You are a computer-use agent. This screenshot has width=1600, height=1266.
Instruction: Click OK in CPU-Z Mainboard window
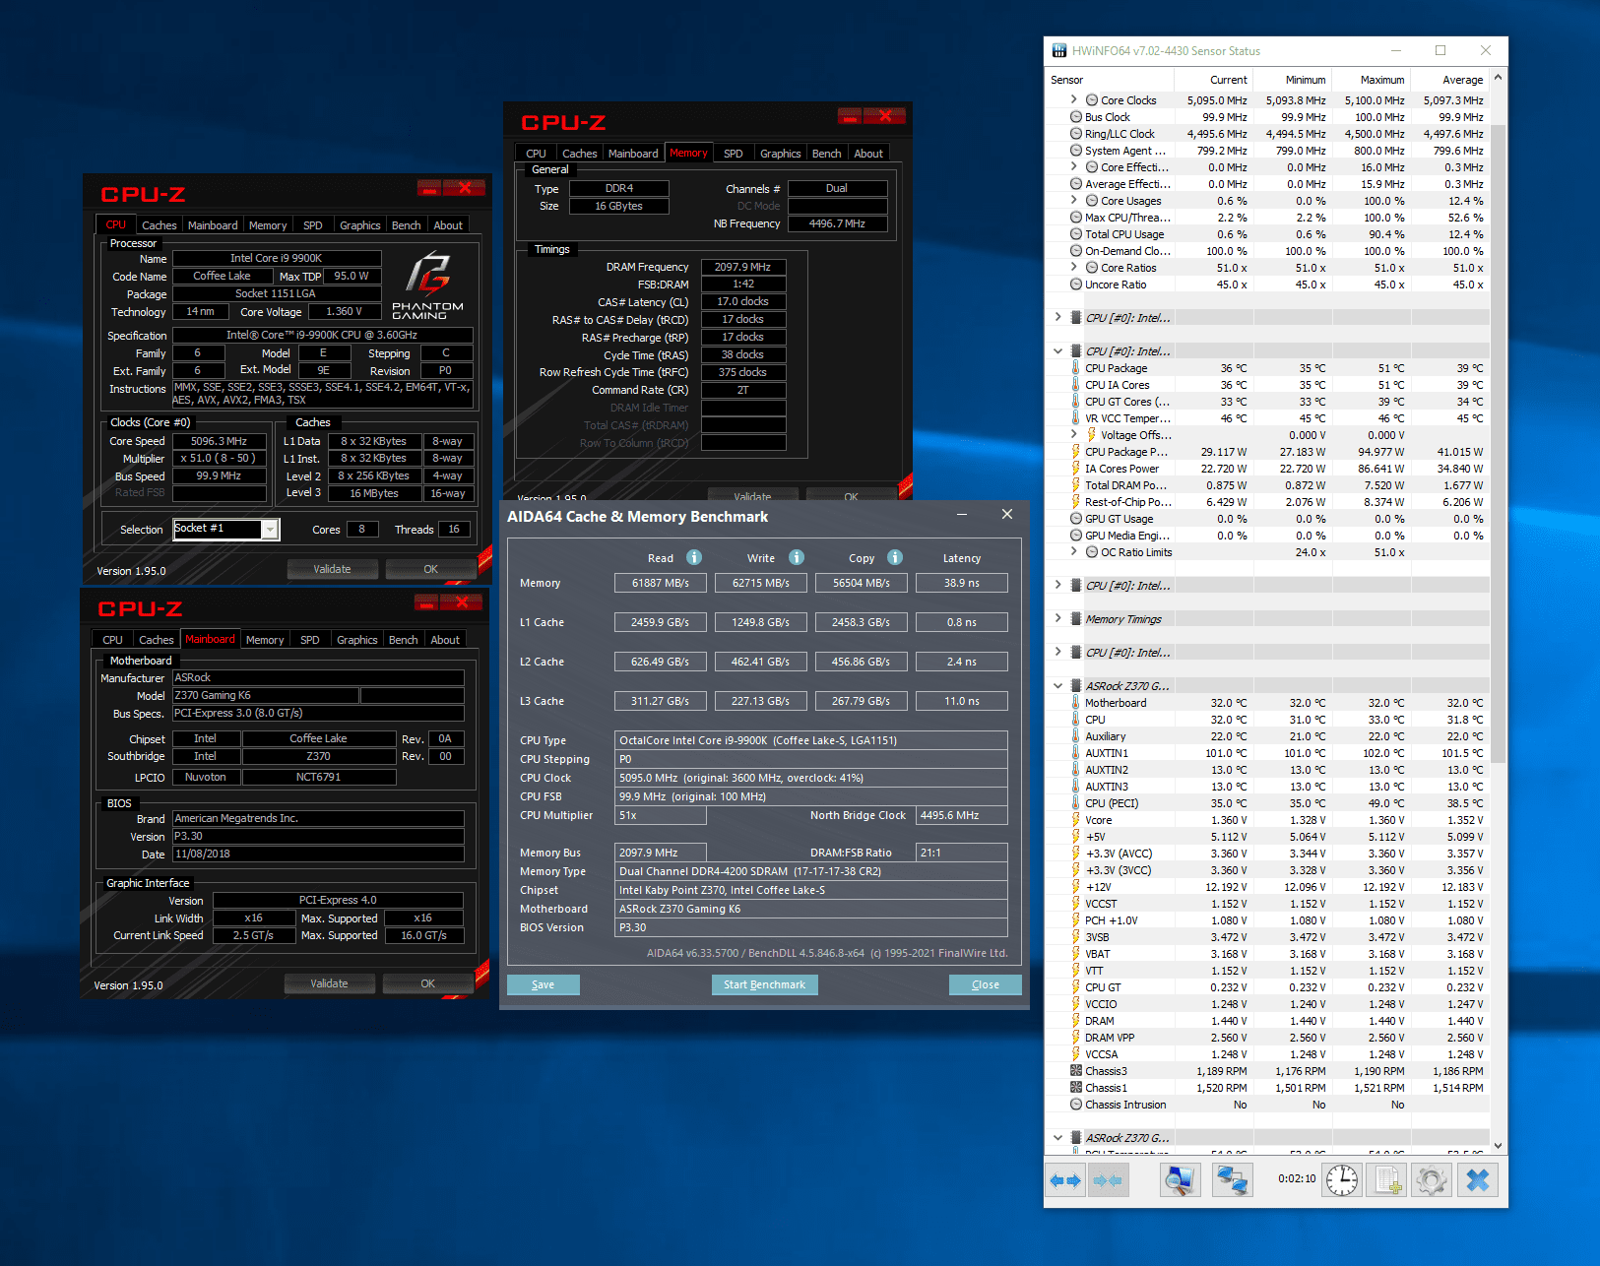tap(428, 983)
